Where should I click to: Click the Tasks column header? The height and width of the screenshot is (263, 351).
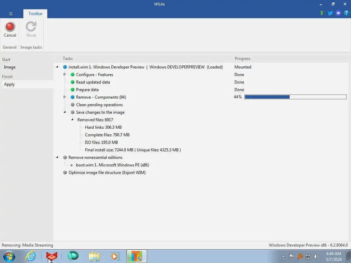(68, 59)
